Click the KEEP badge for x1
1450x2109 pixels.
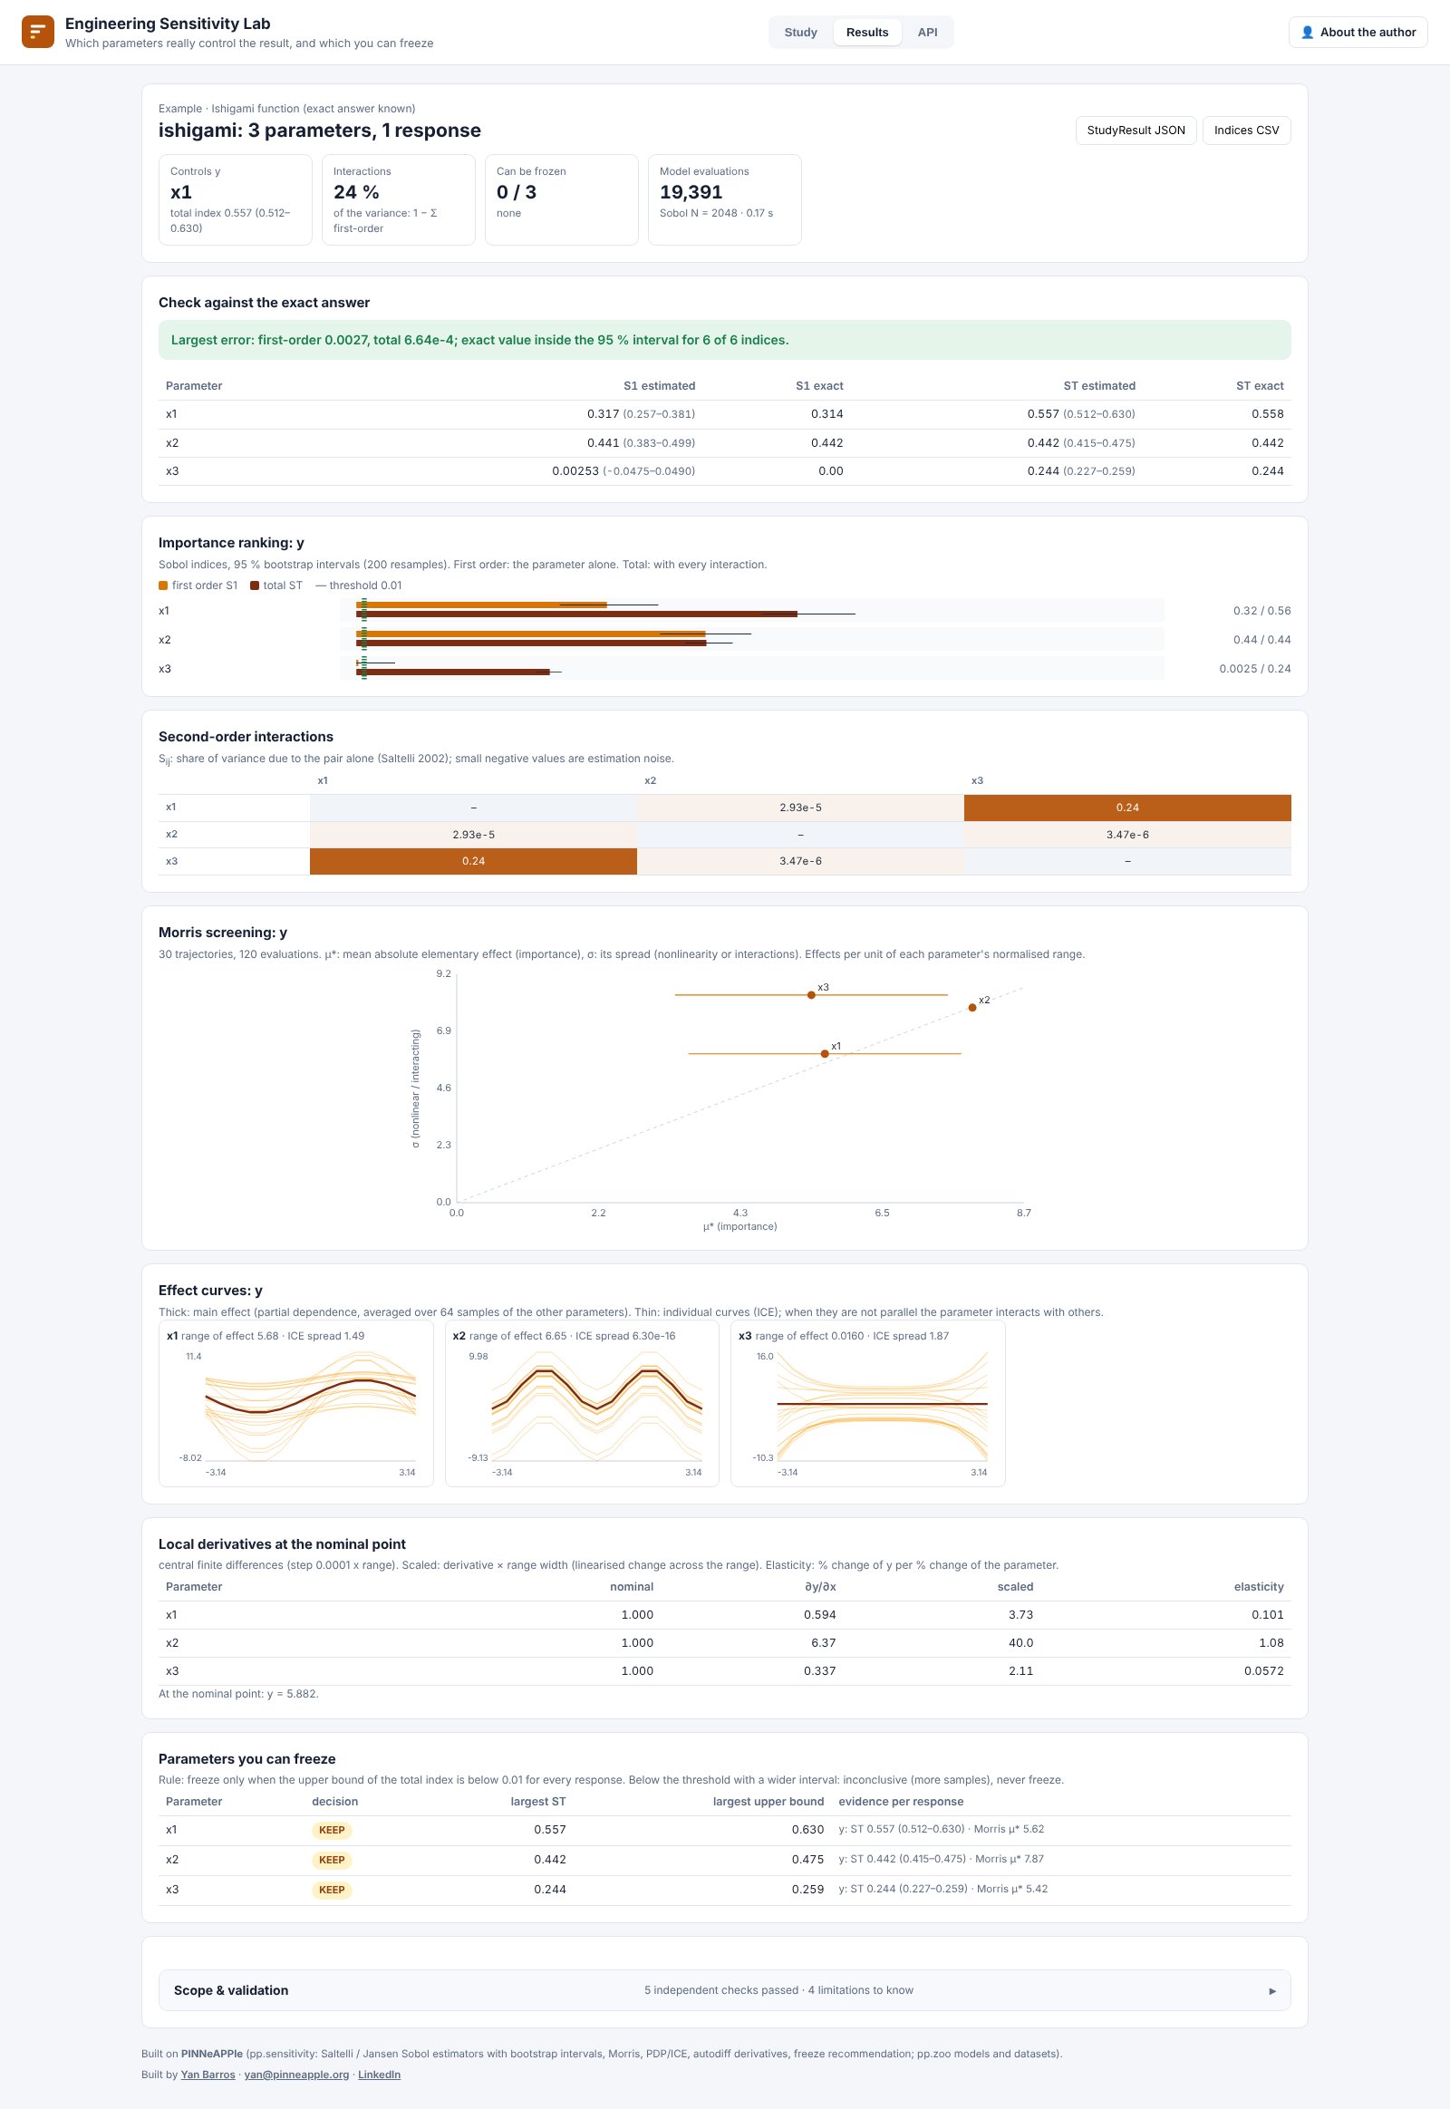click(x=332, y=1830)
